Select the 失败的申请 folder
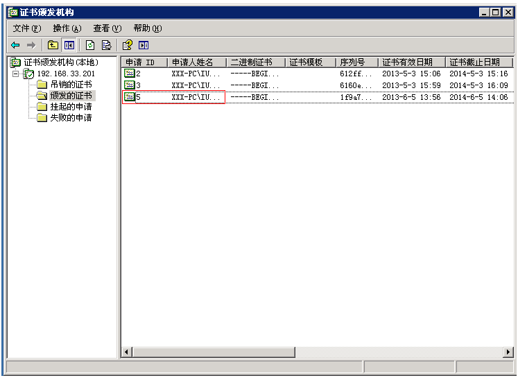This screenshot has height=378, width=518. click(71, 118)
